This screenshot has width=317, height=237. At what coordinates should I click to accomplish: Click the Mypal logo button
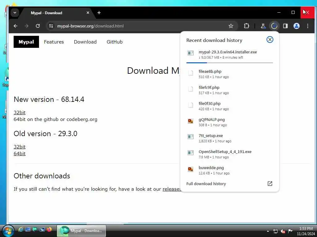(x=26, y=42)
